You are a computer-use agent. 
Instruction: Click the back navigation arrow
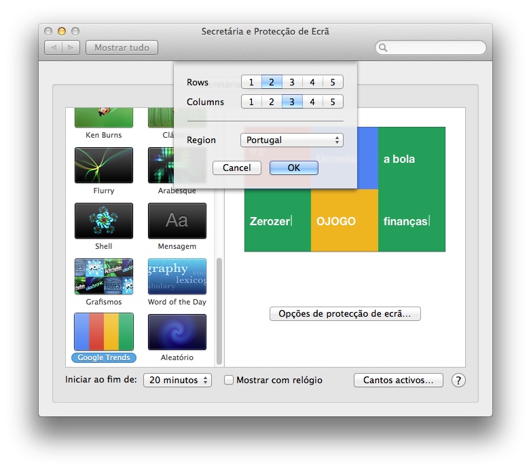click(53, 47)
